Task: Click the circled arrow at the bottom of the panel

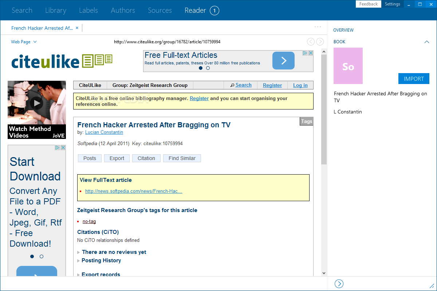Action: point(339,284)
